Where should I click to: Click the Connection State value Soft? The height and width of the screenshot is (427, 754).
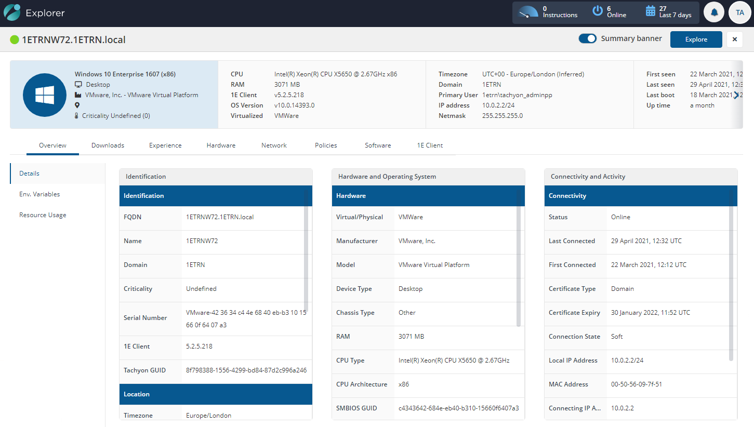coord(617,337)
